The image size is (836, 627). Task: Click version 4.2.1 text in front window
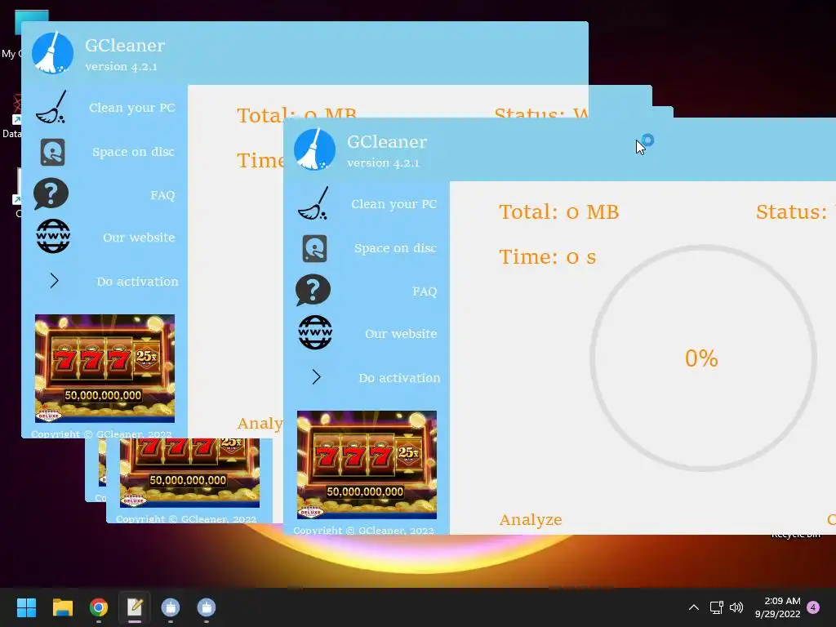(383, 162)
